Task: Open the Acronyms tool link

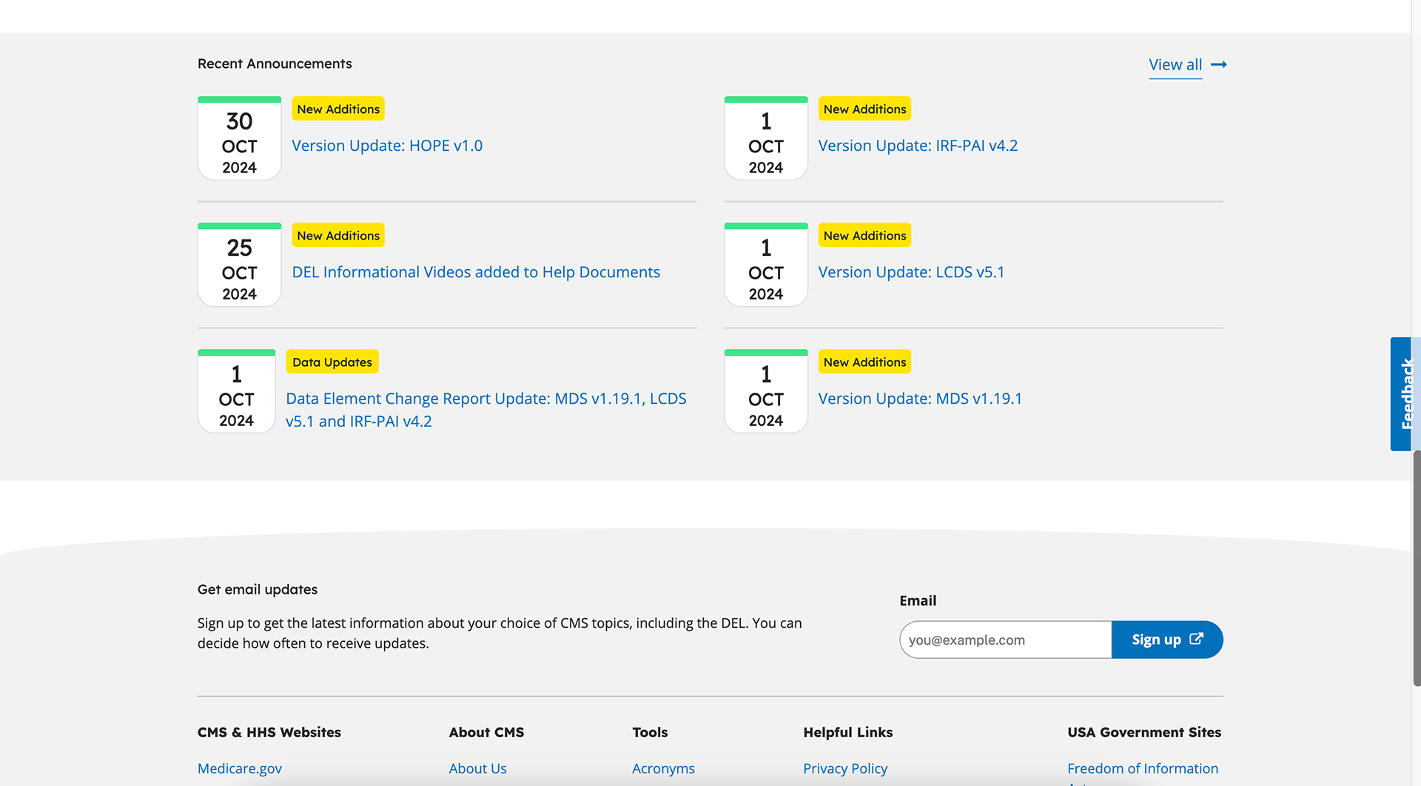Action: coord(663,768)
